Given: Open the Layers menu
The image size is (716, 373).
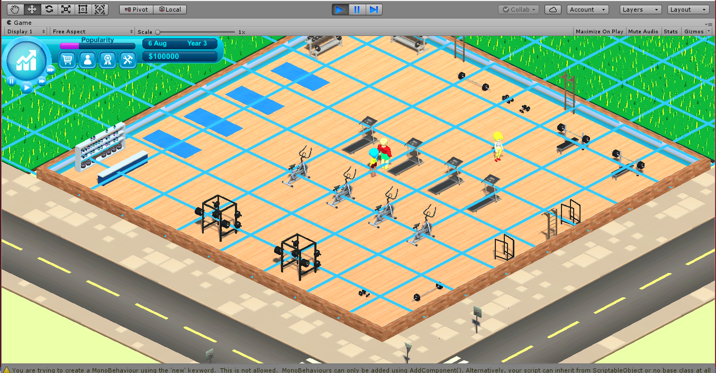Looking at the screenshot, I should click(640, 9).
